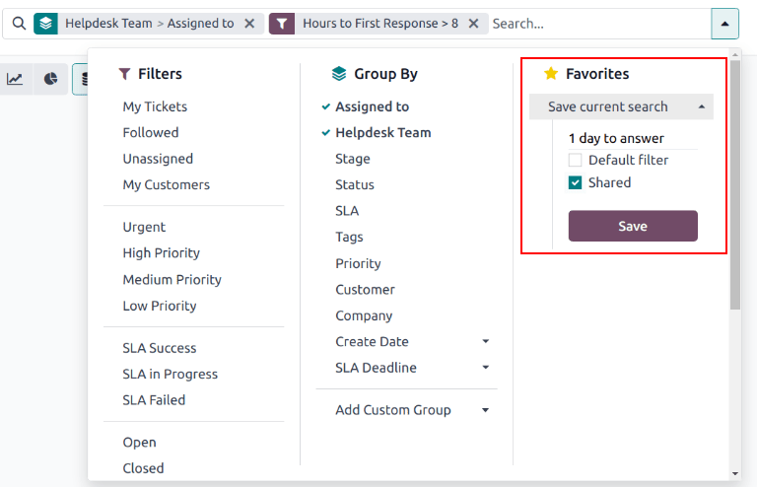
Task: Switch to line chart view
Action: click(x=15, y=79)
